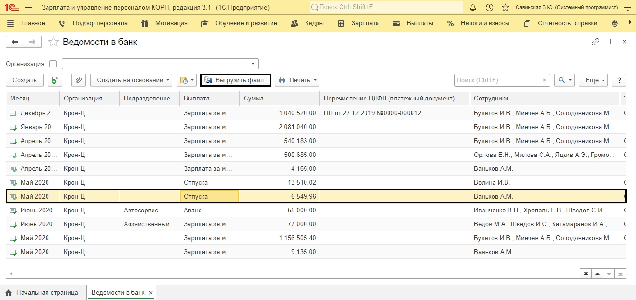Expand the Организация dropdown list
636x300 pixels.
tap(253, 64)
